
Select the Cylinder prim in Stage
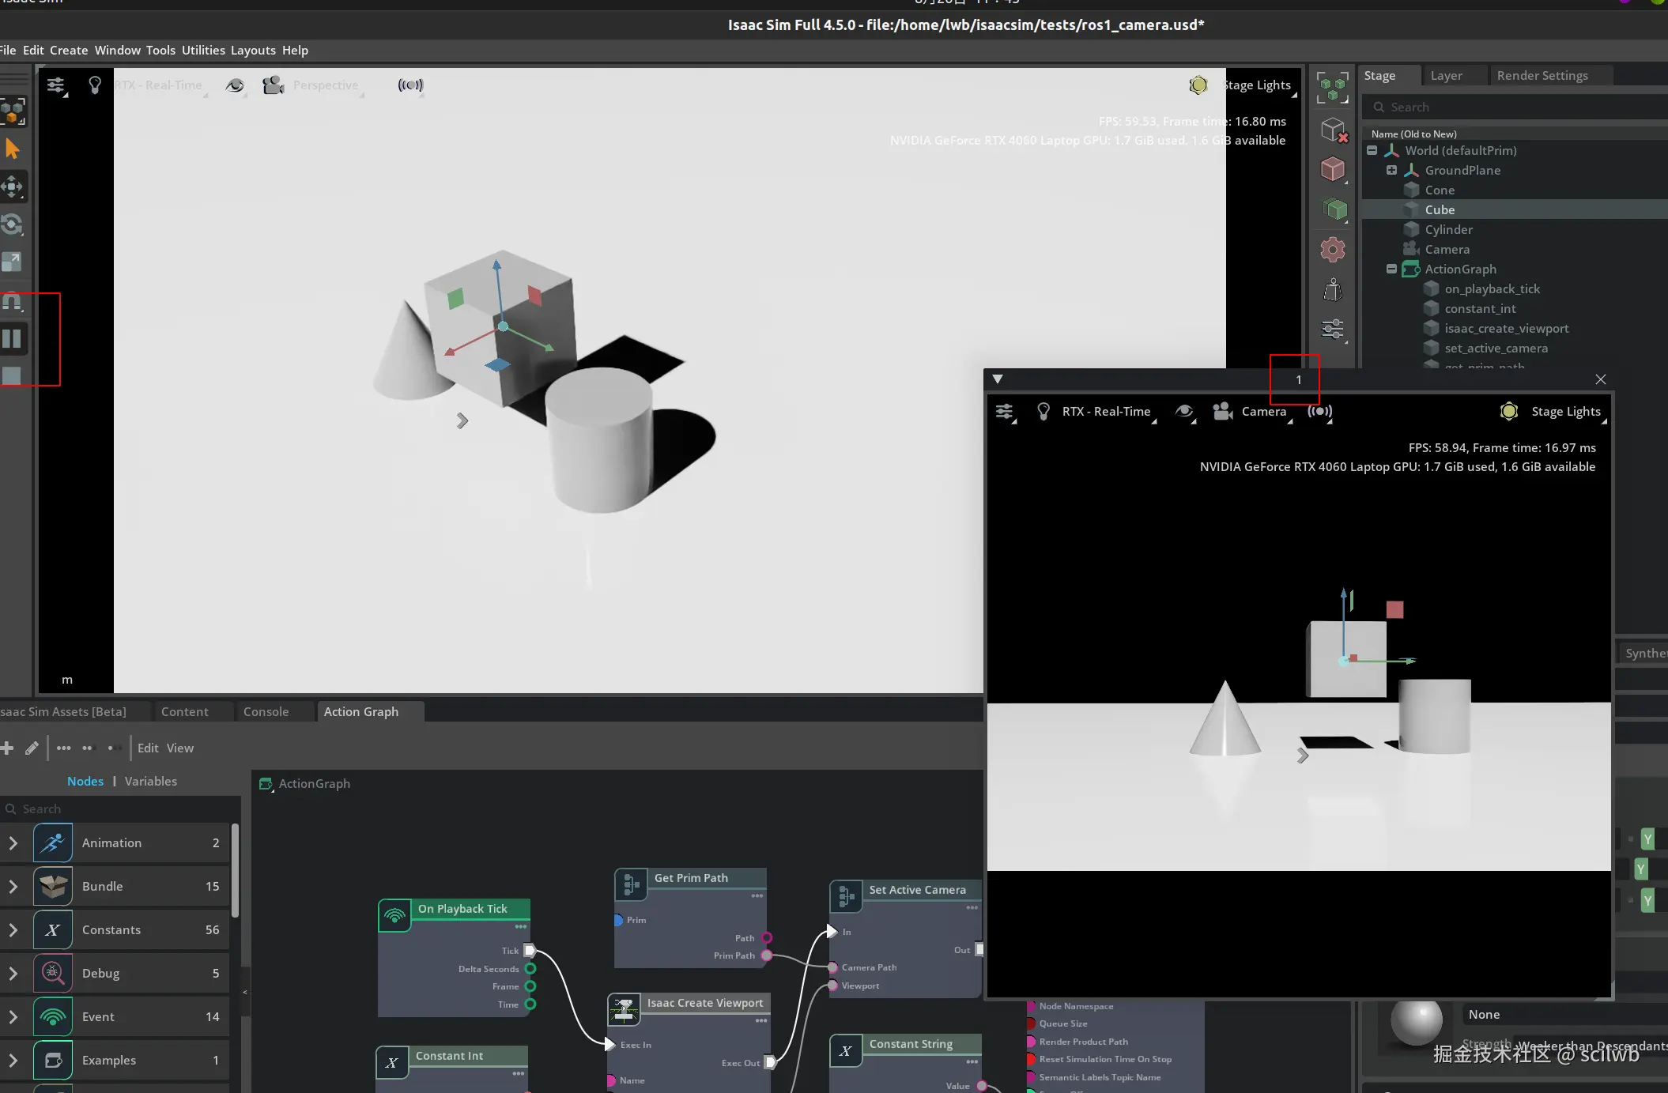pos(1448,229)
